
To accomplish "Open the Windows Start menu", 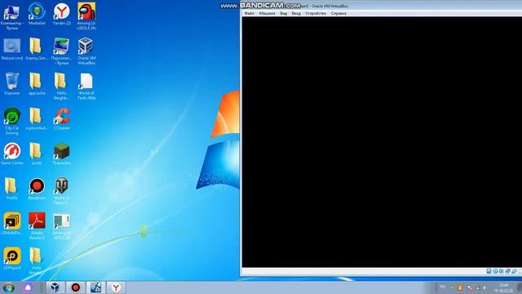I will click(9, 287).
